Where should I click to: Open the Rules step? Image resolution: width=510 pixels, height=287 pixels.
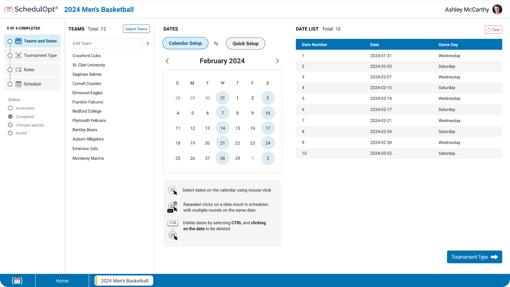(32, 70)
